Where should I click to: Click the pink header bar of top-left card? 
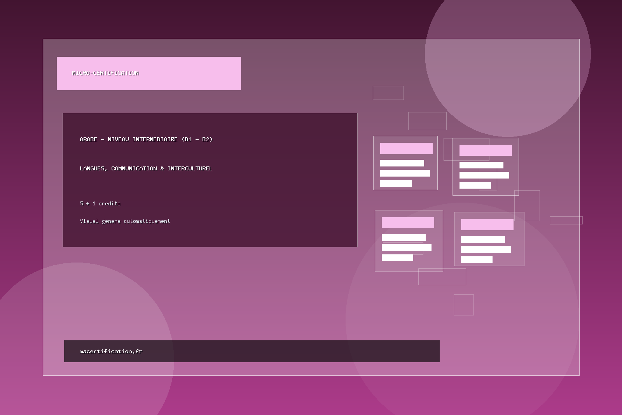[x=406, y=148]
